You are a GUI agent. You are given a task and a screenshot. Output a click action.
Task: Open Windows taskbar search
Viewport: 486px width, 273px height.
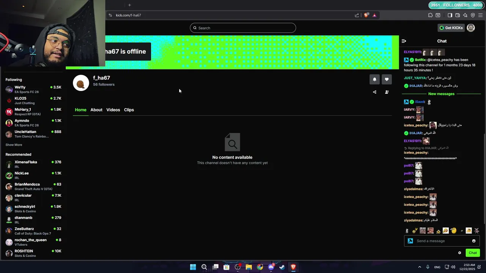pyautogui.click(x=204, y=267)
